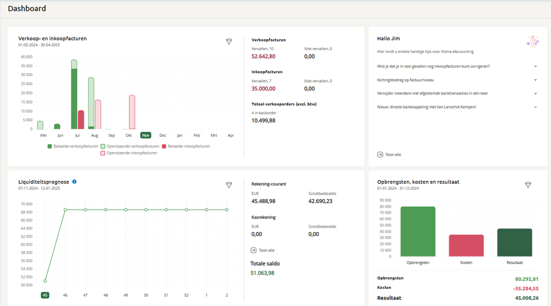
Task: Toggle Openstaande verkoopfacturen legend entry
Action: click(130, 146)
